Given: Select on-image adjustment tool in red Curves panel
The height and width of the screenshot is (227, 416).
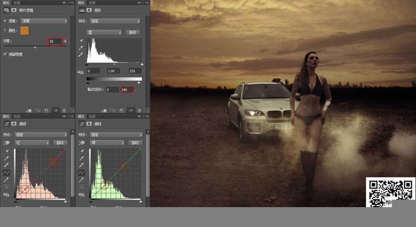Looking at the screenshot, I should pos(6,142).
